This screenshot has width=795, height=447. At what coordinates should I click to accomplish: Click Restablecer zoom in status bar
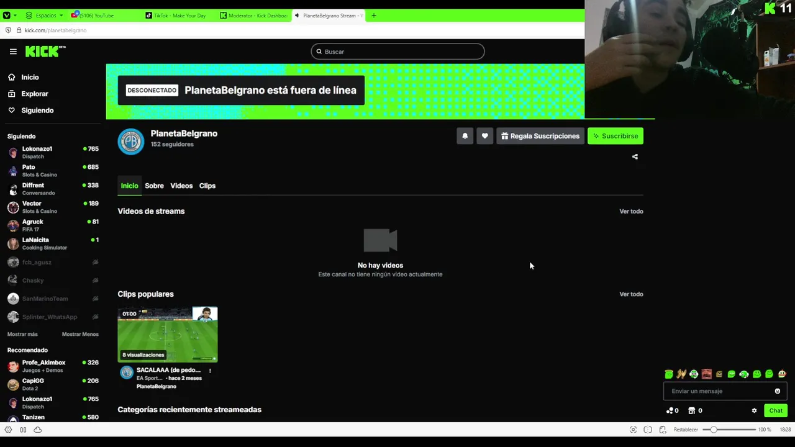686,430
